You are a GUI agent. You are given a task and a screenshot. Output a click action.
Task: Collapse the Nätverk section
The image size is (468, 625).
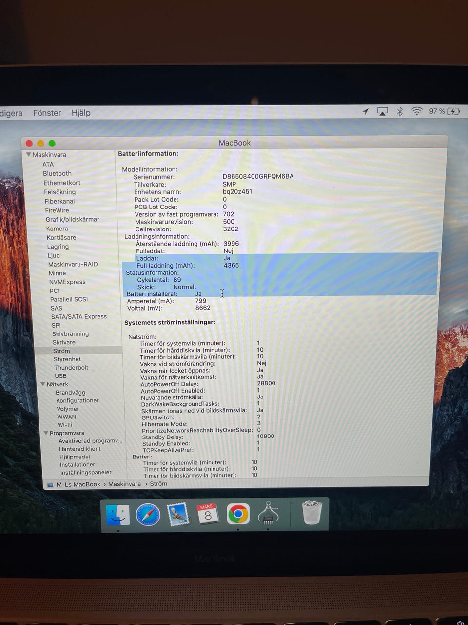[x=43, y=384]
